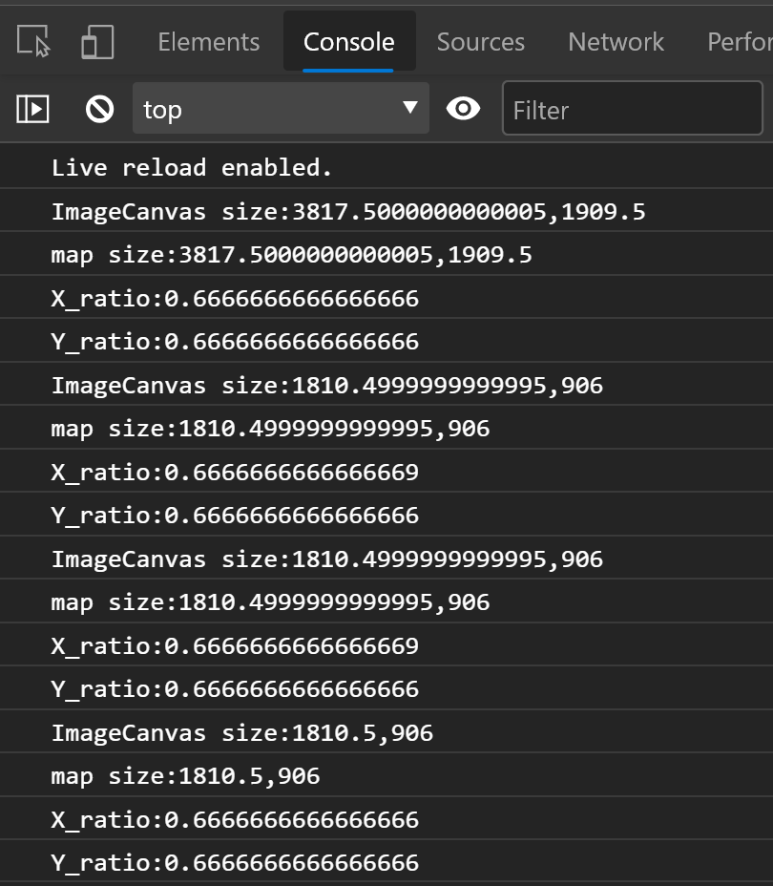
Task: Switch to the Elements tab
Action: (208, 41)
